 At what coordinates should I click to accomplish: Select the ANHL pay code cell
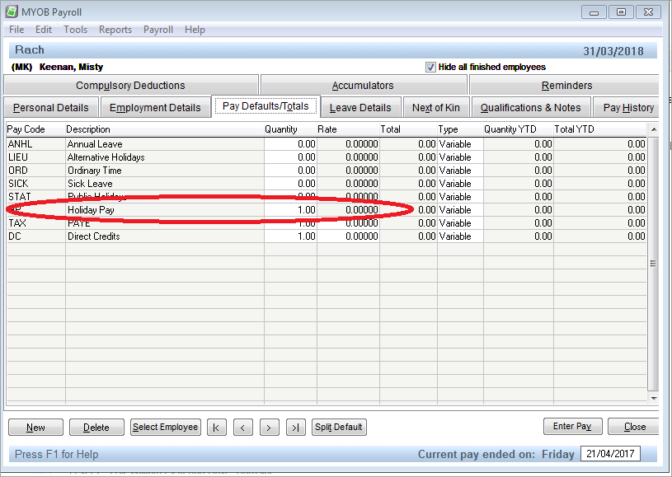pyautogui.click(x=36, y=144)
